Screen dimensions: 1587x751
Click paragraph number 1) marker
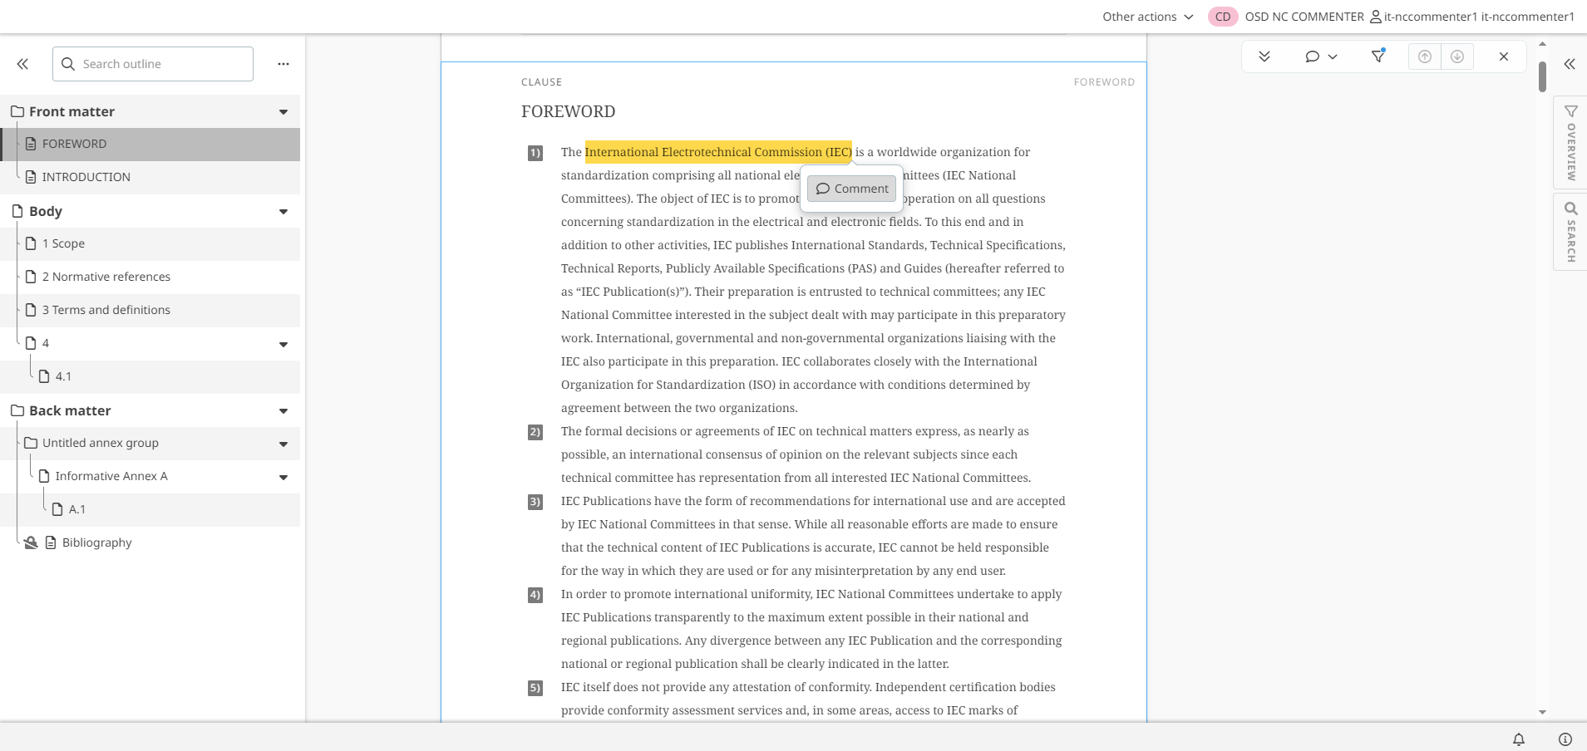535,153
